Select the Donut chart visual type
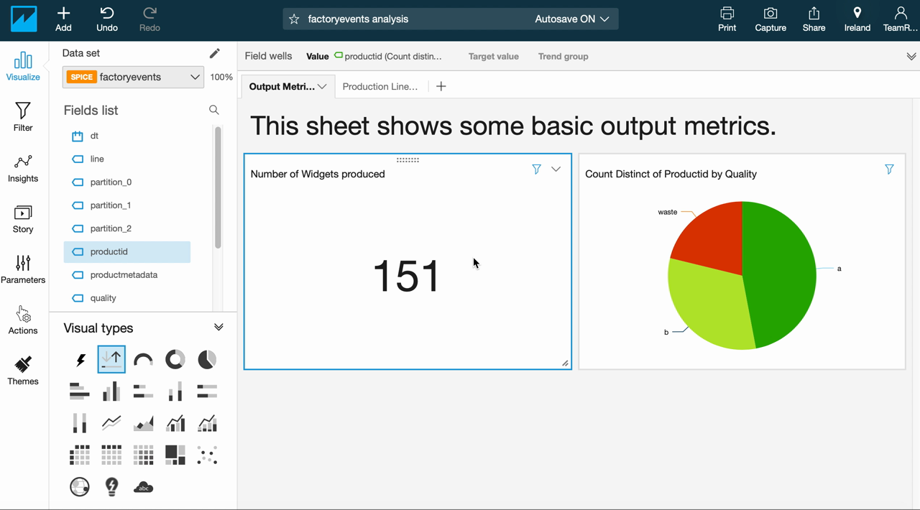The height and width of the screenshot is (510, 920). point(175,359)
